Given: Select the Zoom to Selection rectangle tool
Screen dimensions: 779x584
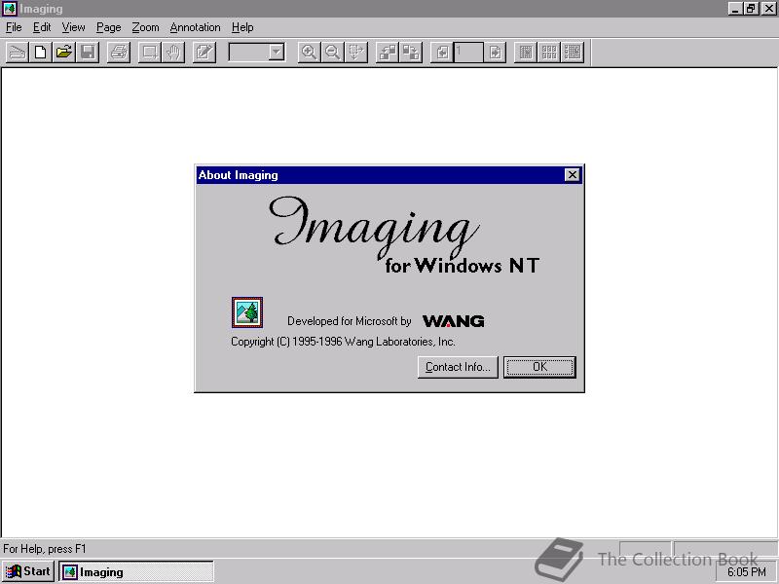Looking at the screenshot, I should [150, 53].
